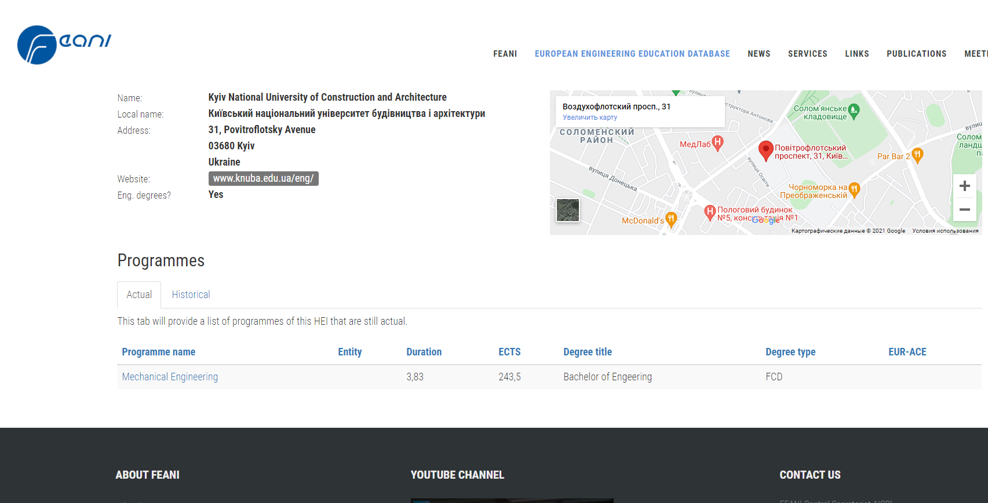Click the red location pin on map
Viewport: 988px width, 503px height.
(765, 150)
